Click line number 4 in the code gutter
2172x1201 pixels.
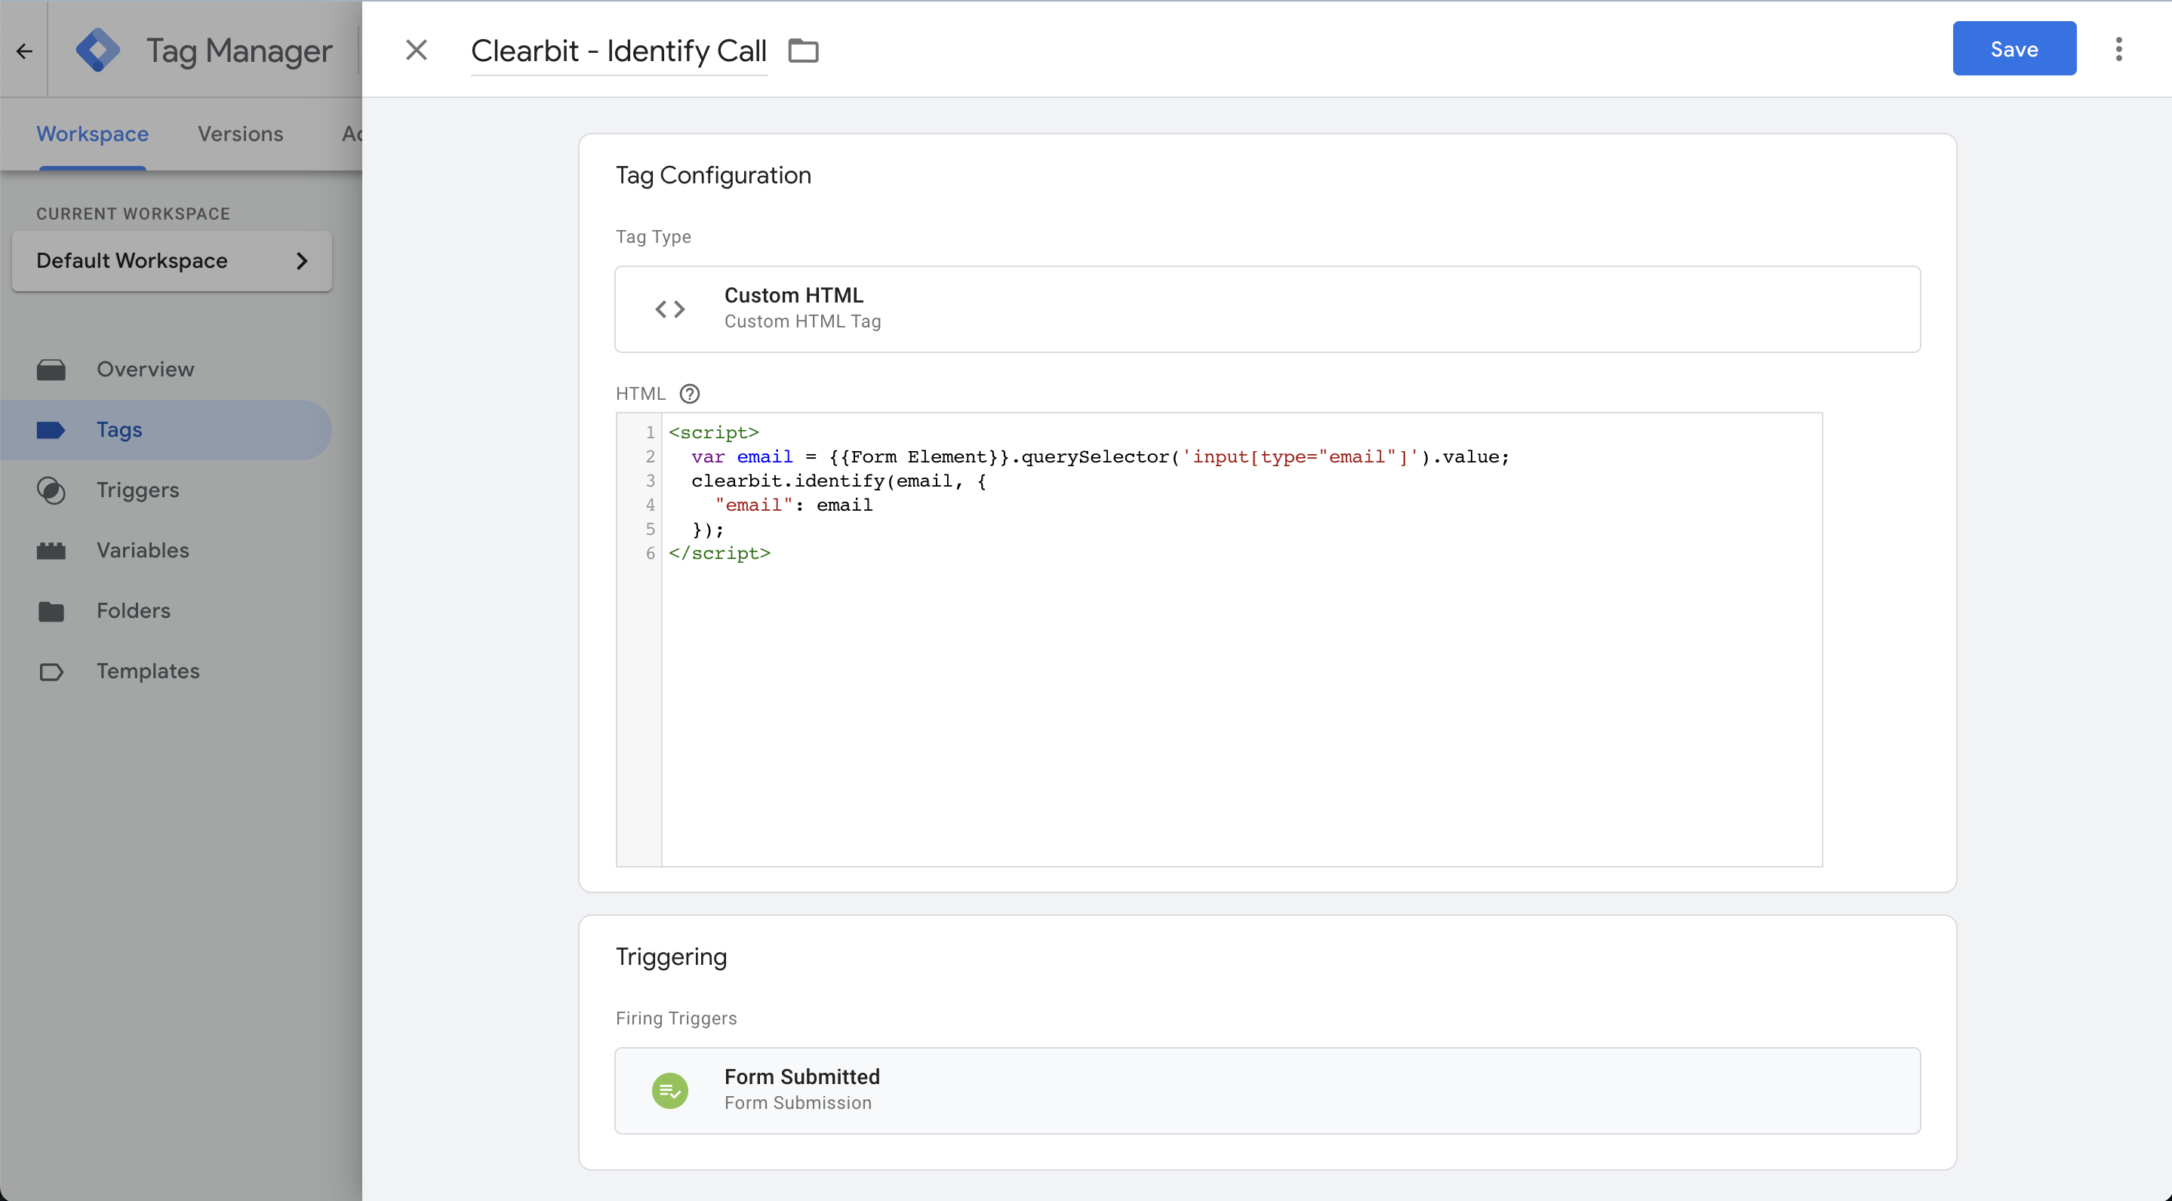650,505
